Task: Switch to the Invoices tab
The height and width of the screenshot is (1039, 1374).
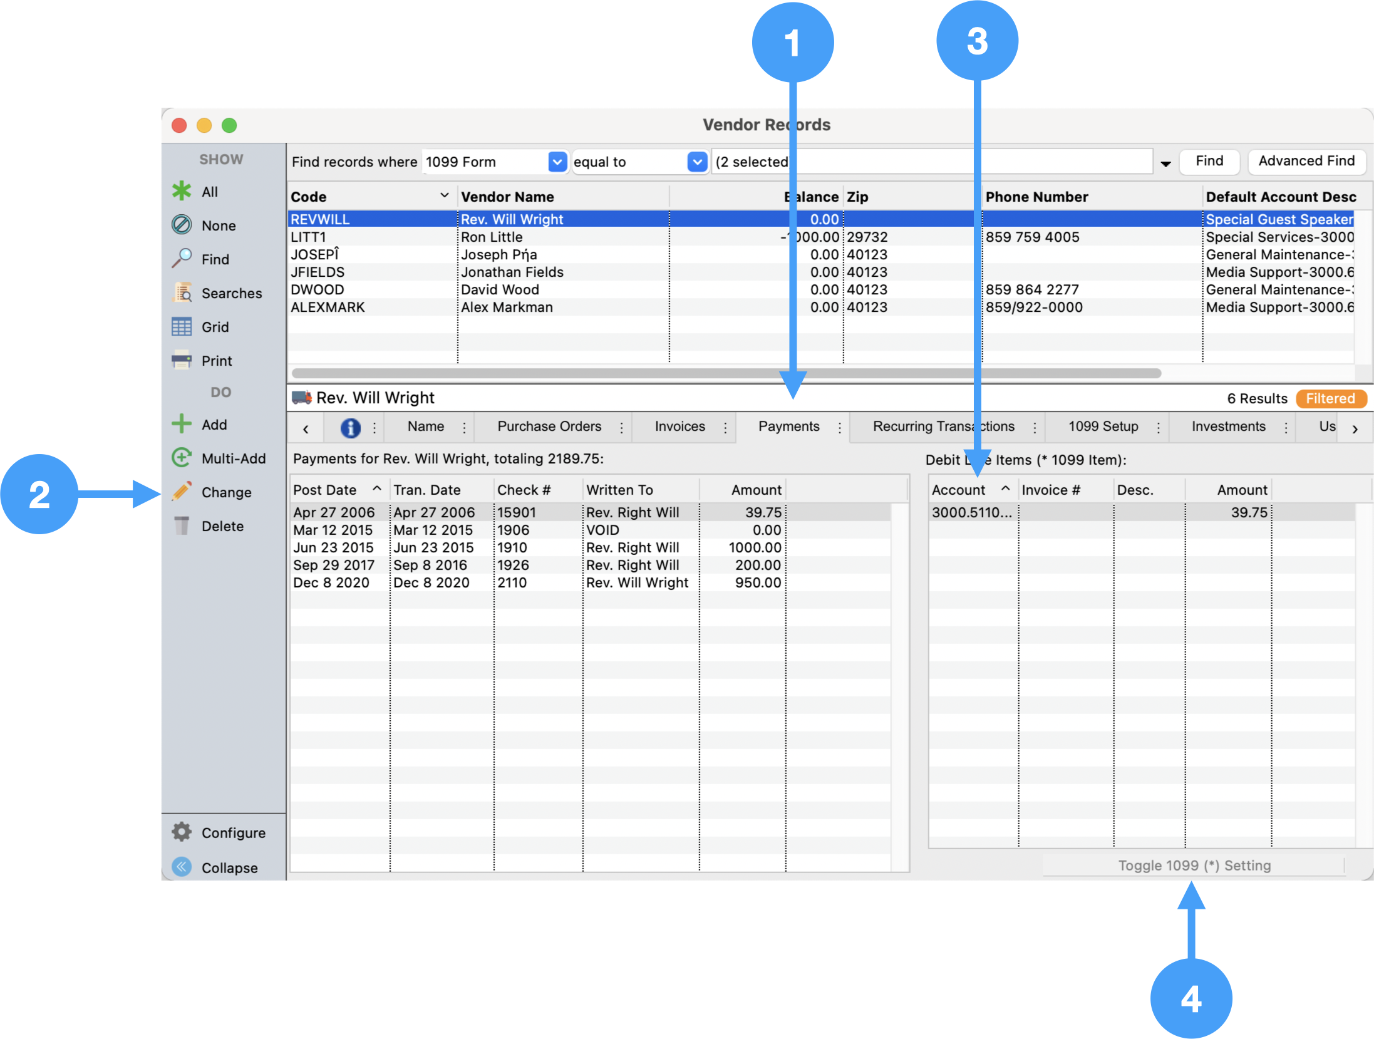Action: pyautogui.click(x=679, y=426)
